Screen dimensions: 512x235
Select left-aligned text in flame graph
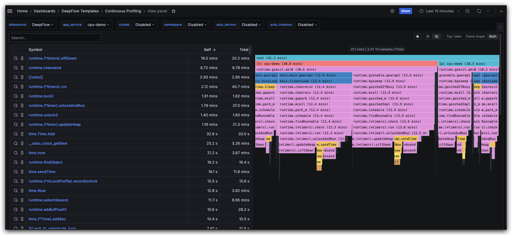pyautogui.click(x=428, y=36)
